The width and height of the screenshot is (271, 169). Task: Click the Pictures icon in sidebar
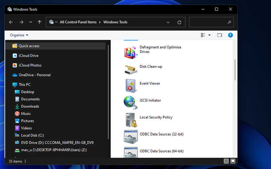[x=17, y=121]
